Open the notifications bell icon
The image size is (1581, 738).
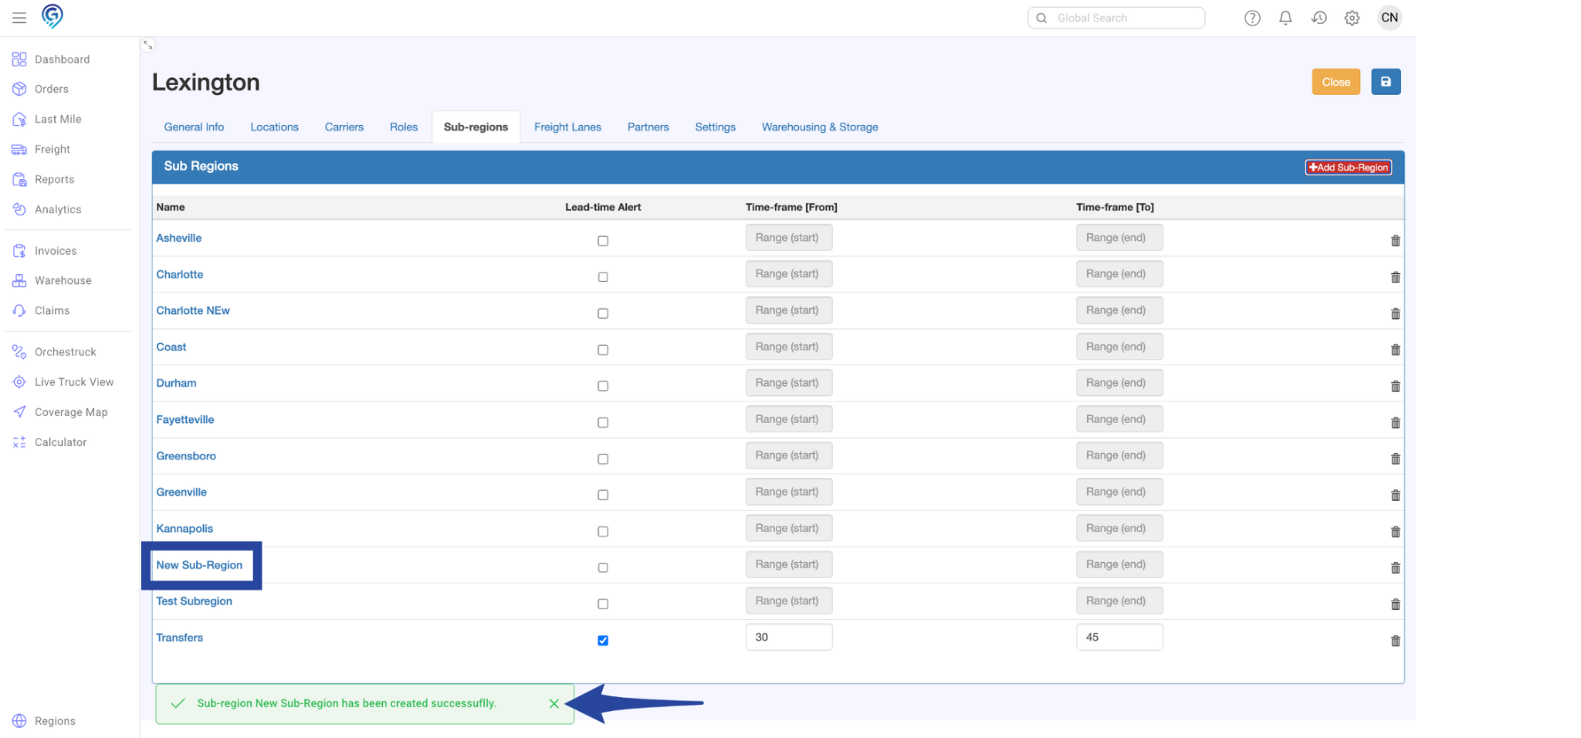tap(1285, 18)
